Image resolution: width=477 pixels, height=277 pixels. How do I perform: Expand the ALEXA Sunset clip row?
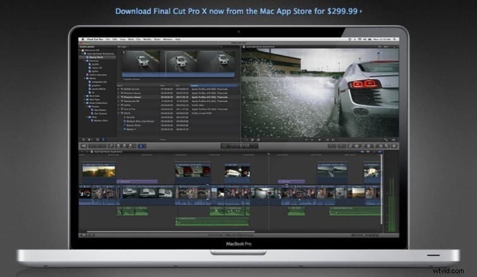coord(119,89)
